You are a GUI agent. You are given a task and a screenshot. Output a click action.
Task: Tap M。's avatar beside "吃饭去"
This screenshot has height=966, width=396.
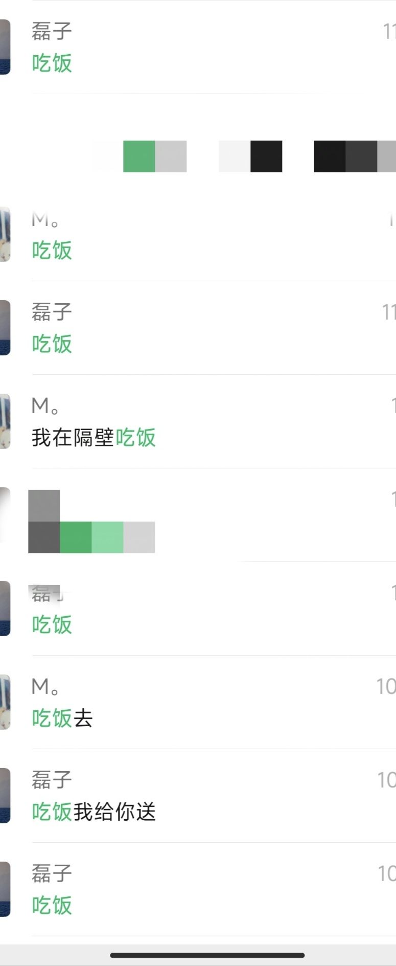[x=5, y=702]
